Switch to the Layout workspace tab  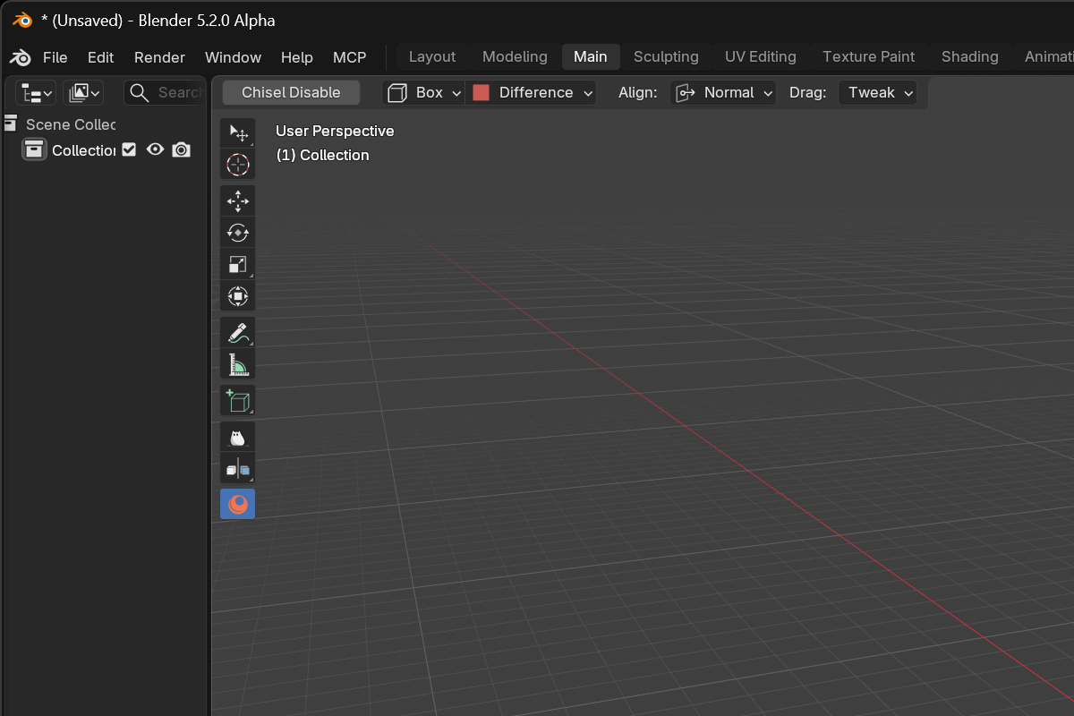point(432,56)
